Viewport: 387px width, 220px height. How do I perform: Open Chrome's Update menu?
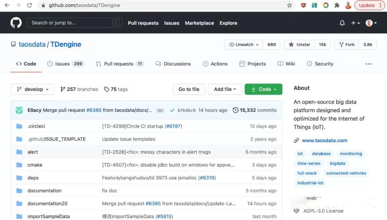pyautogui.click(x=369, y=5)
